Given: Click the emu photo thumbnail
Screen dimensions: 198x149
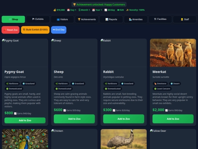Looking at the screenshot, I should pos(124,139).
